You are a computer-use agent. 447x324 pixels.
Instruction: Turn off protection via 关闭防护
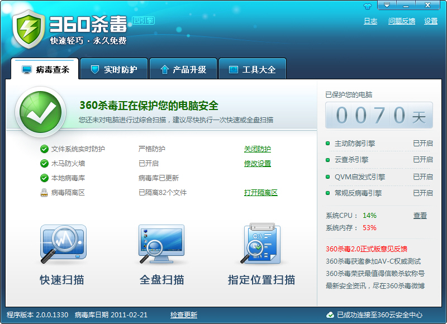coord(257,149)
